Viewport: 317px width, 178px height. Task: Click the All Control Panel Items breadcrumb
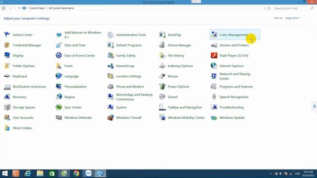[x=61, y=8]
